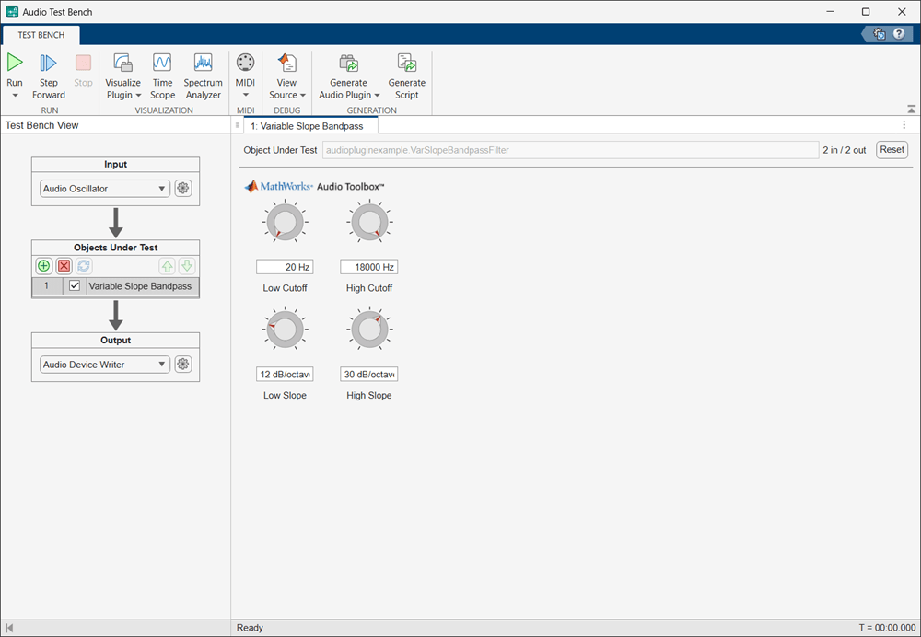
Task: Uncheck the Variable Slope Bandpass checkbox
Action: point(75,286)
